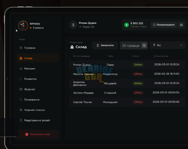The height and width of the screenshot is (149, 188).
Task: Click the group icon beside the Склад heading
Action: pyautogui.click(x=72, y=47)
